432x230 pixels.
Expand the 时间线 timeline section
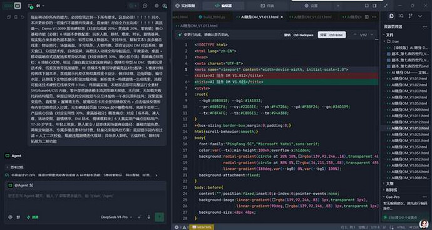click(x=389, y=190)
